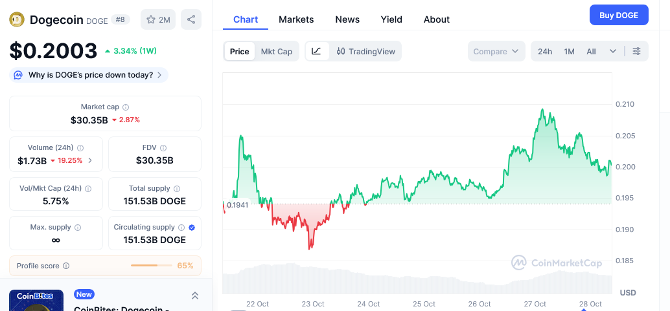Open the TradingView candlestick chart view
The image size is (670, 311).
365,51
